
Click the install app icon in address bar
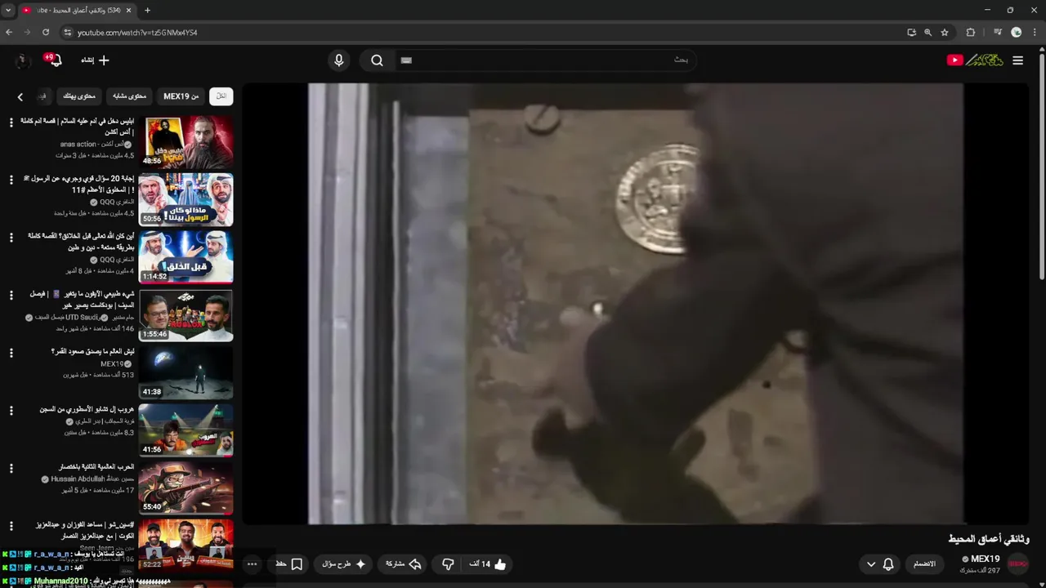(911, 33)
